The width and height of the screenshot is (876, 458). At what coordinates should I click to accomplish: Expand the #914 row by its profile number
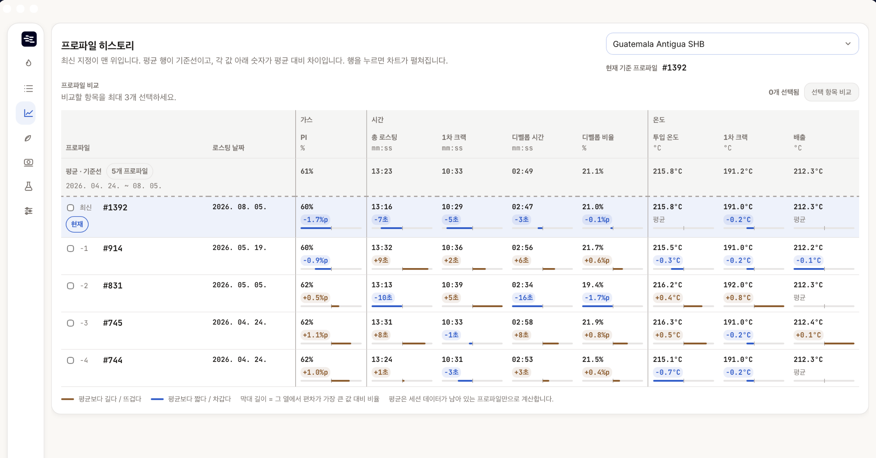(113, 248)
